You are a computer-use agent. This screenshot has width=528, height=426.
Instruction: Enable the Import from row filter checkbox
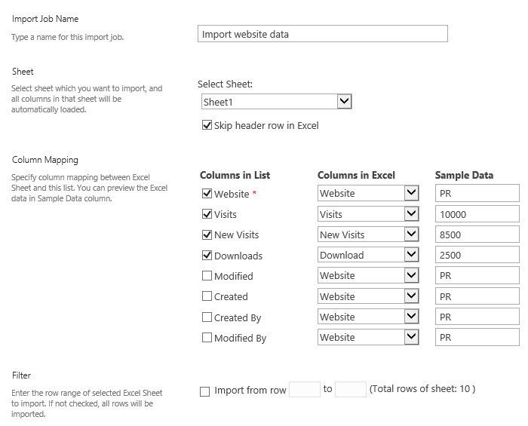(204, 391)
